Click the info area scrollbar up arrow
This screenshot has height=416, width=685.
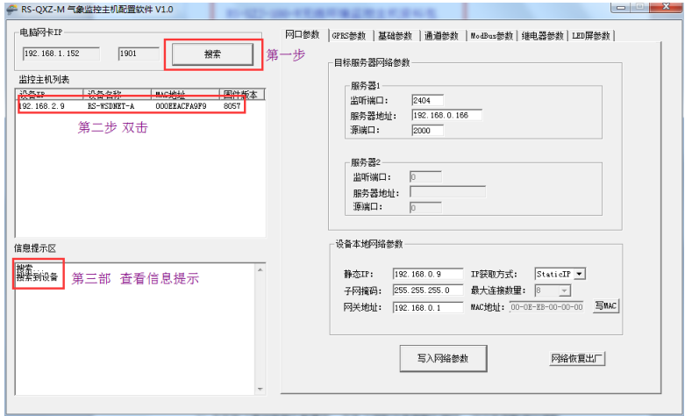click(260, 270)
